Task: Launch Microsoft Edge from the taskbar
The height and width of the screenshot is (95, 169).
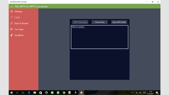Action: [29, 92]
